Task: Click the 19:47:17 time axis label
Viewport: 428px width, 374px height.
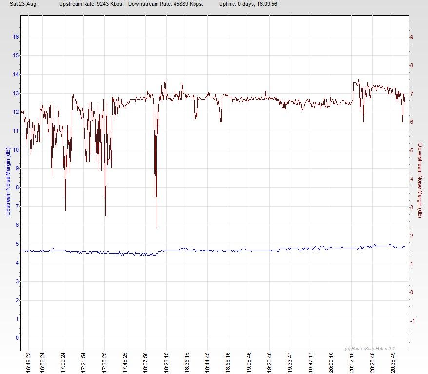Action: 311,362
